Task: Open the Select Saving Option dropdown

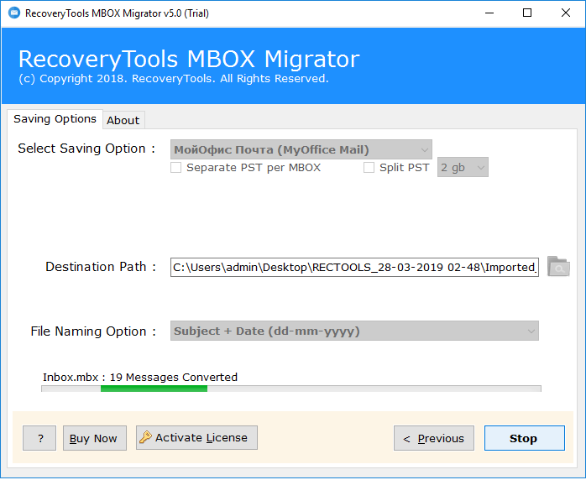Action: [301, 149]
